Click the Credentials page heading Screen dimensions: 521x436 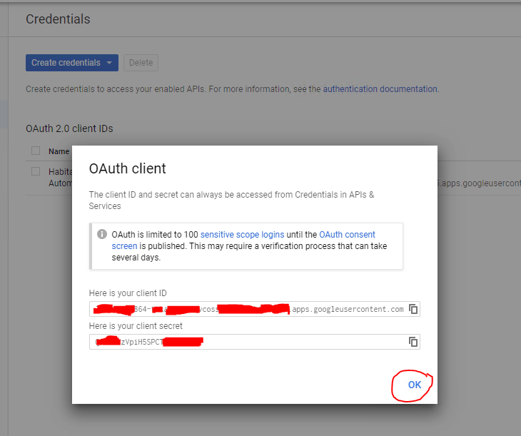[58, 19]
